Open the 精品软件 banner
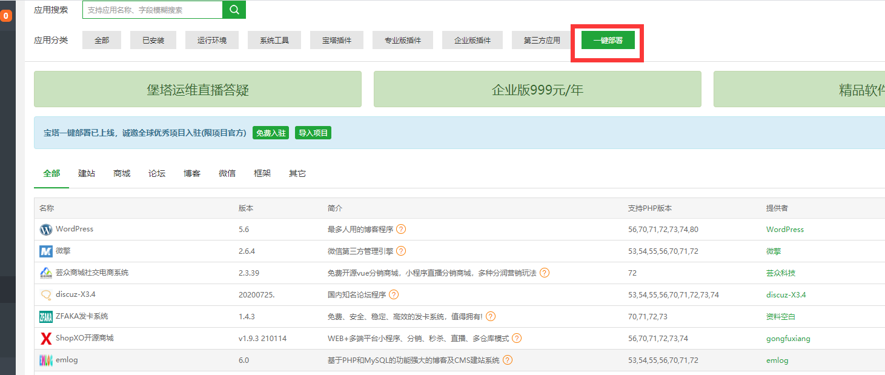Viewport: 885px width, 375px height. pyautogui.click(x=800, y=90)
